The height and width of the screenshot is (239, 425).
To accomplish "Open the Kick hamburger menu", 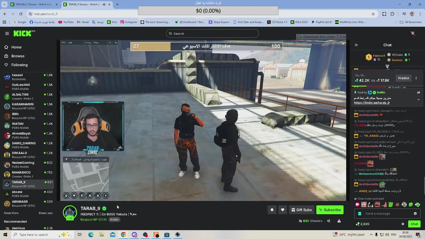I will coord(7,34).
